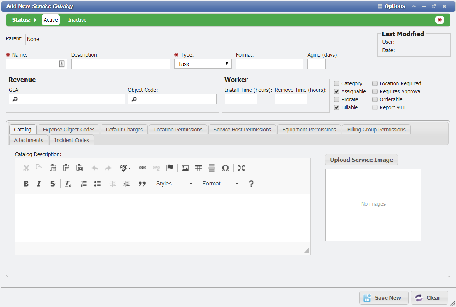The width and height of the screenshot is (456, 307).
Task: Uncheck the Billable checkbox
Action: (x=337, y=107)
